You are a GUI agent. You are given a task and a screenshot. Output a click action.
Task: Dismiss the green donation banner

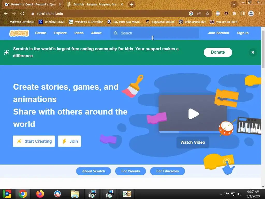click(253, 52)
